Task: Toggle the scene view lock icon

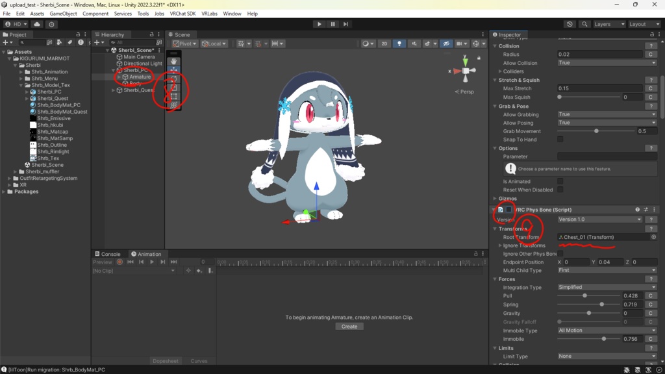Action: tap(479, 58)
